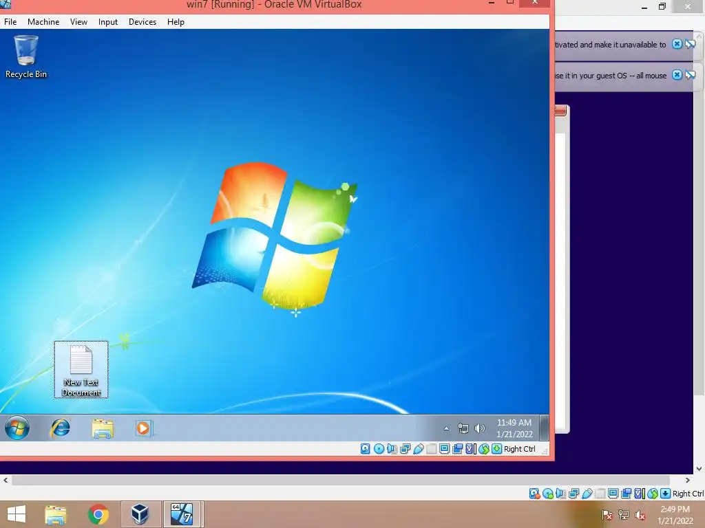Click hard disk indicator in outer VM status bar

coord(534,494)
